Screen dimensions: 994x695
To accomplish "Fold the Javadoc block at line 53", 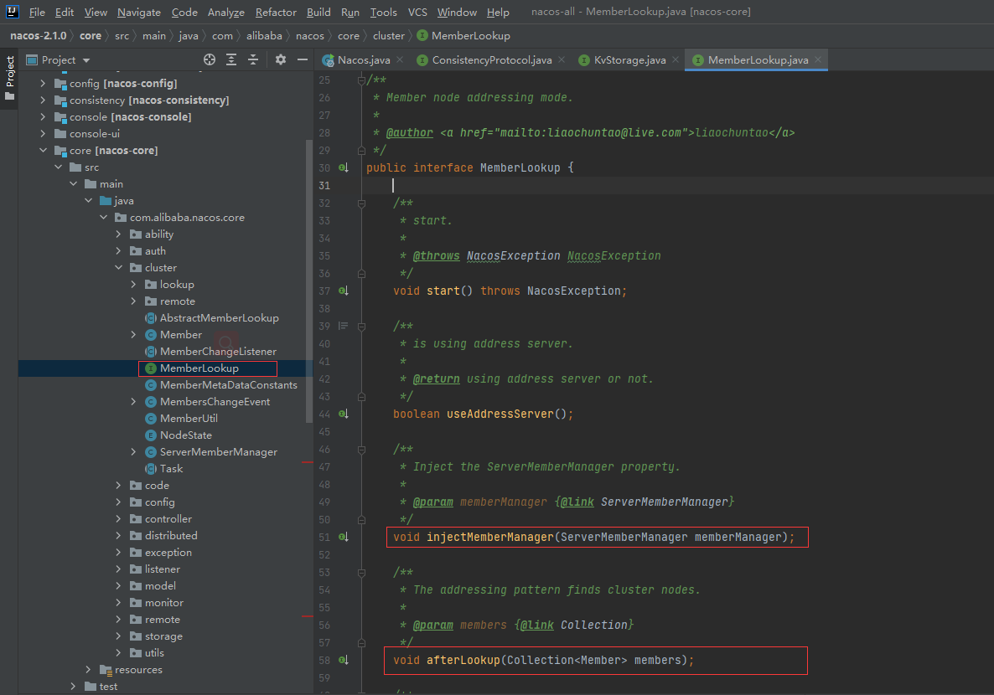I will point(361,573).
